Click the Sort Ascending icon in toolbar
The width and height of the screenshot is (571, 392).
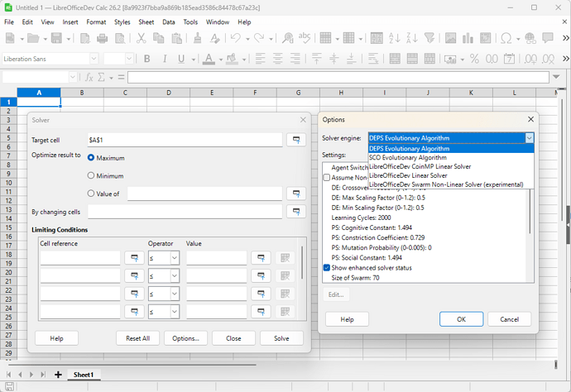(x=396, y=38)
